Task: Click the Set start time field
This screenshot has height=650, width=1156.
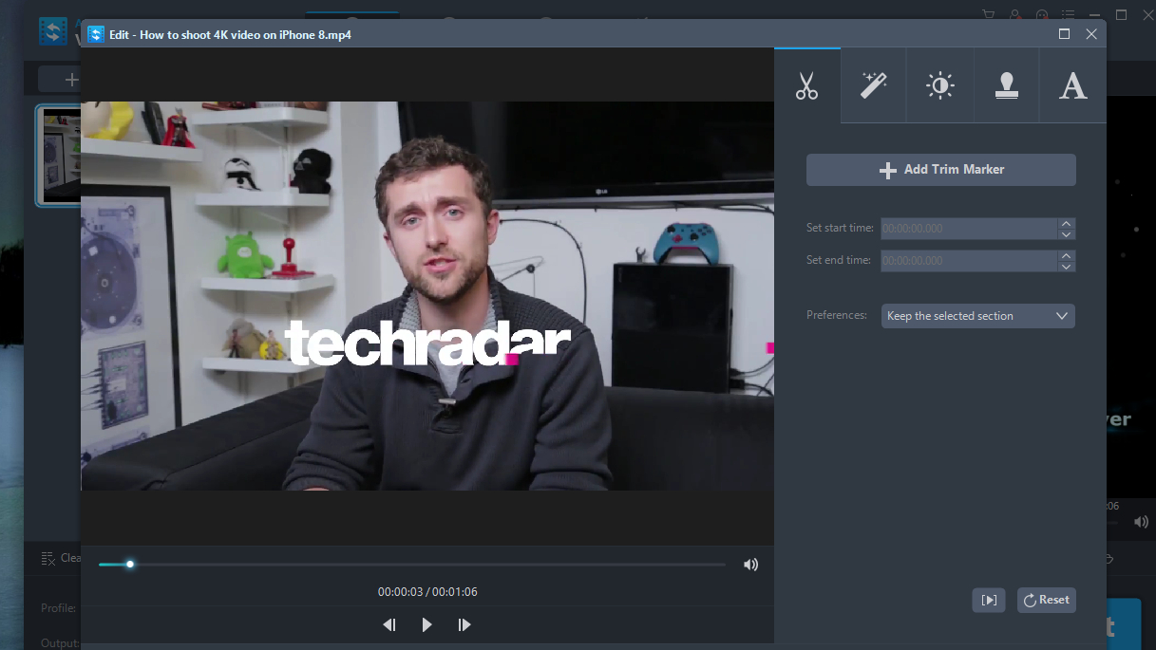Action: coord(969,229)
